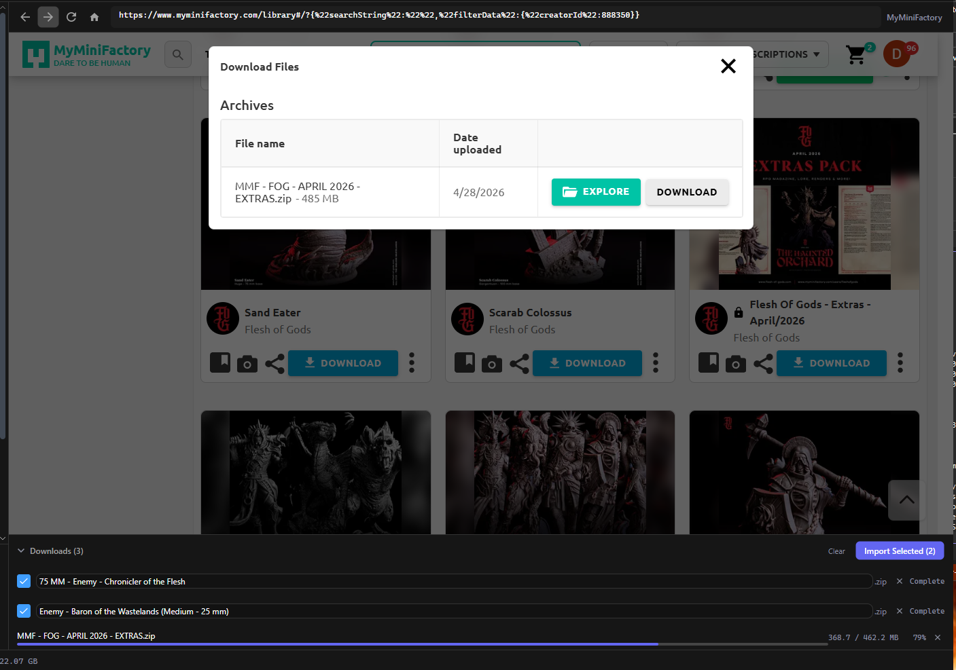Screen dimensions: 956x670
Task: Open camera icon for Sand Eater
Action: click(x=247, y=364)
